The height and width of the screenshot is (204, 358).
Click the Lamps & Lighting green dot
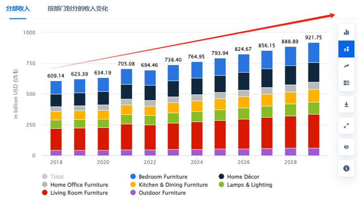click(x=221, y=185)
